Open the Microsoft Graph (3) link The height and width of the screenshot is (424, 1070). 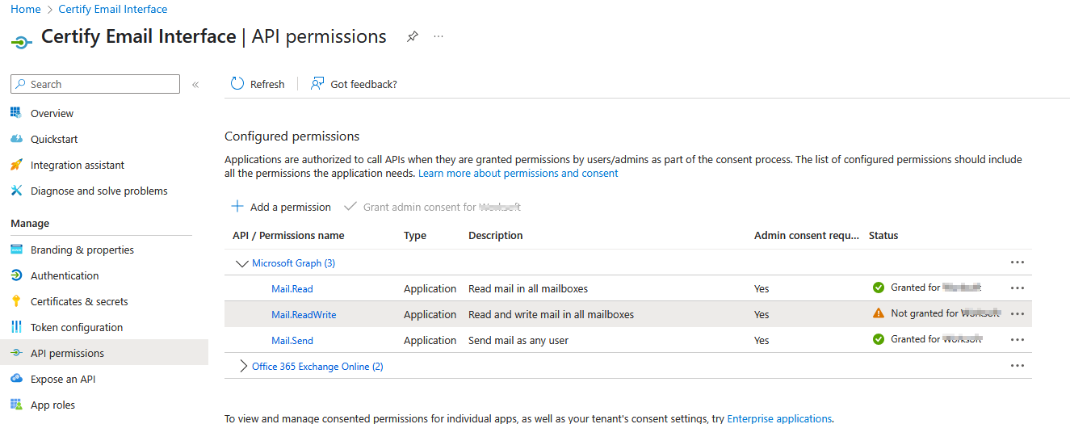point(293,263)
